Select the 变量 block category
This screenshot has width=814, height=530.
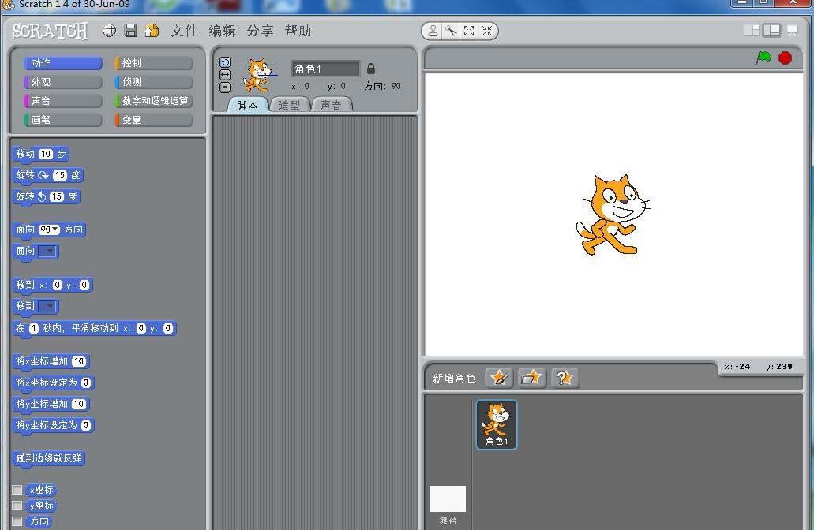click(x=154, y=120)
